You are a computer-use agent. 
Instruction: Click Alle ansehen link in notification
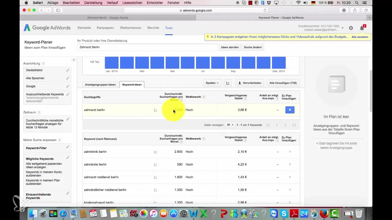coord(360,37)
